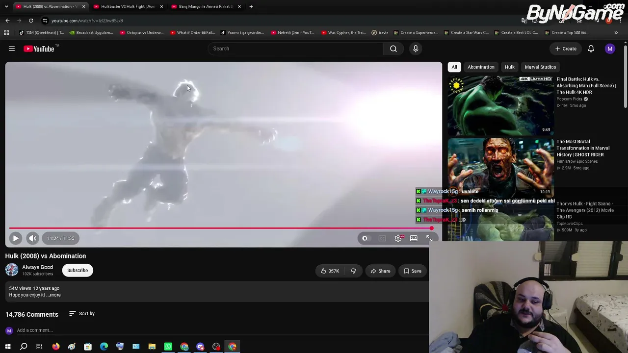
Task: Select the All filter chip
Action: point(454,67)
